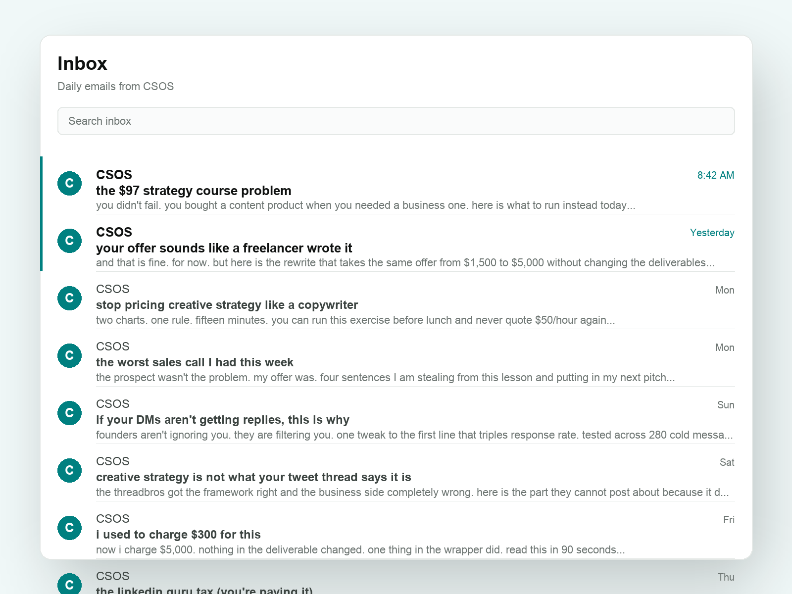Click avatar beside 'stop pricing creative strategy' email
The width and height of the screenshot is (792, 594).
pyautogui.click(x=69, y=298)
